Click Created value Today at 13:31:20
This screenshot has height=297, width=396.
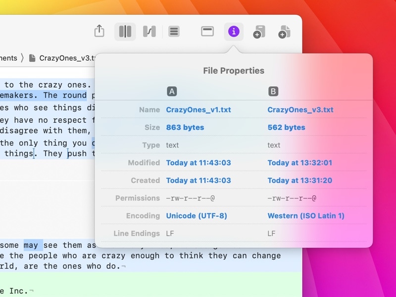point(300,180)
